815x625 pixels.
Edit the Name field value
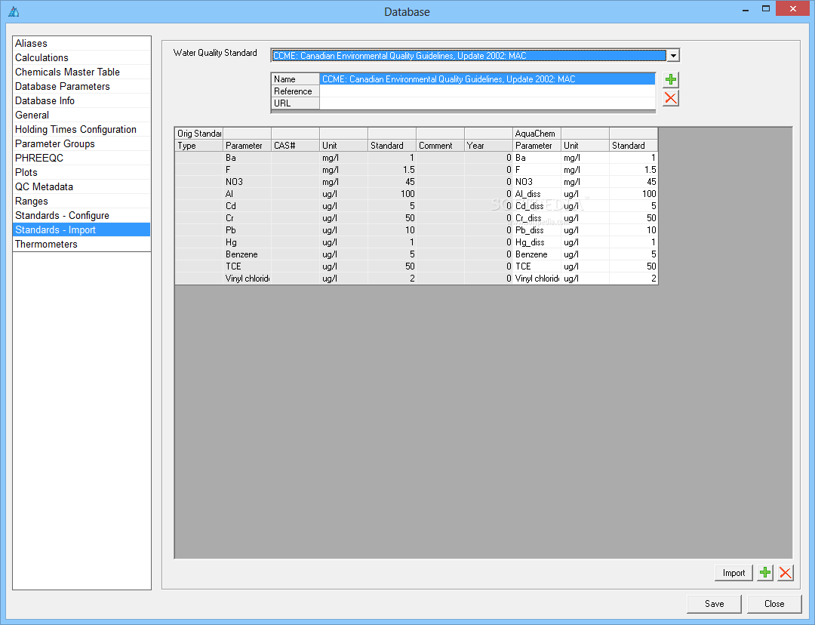pos(487,79)
